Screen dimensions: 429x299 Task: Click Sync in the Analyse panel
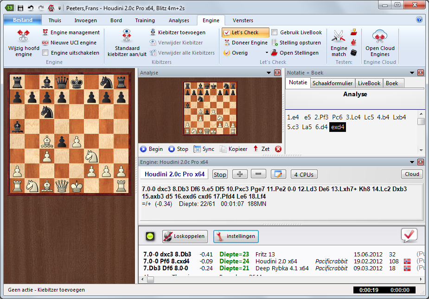(204, 149)
